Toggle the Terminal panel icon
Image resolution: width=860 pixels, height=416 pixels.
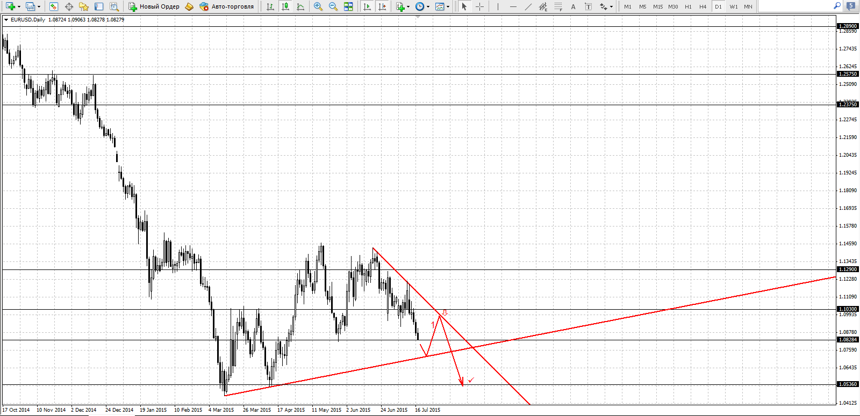point(99,6)
